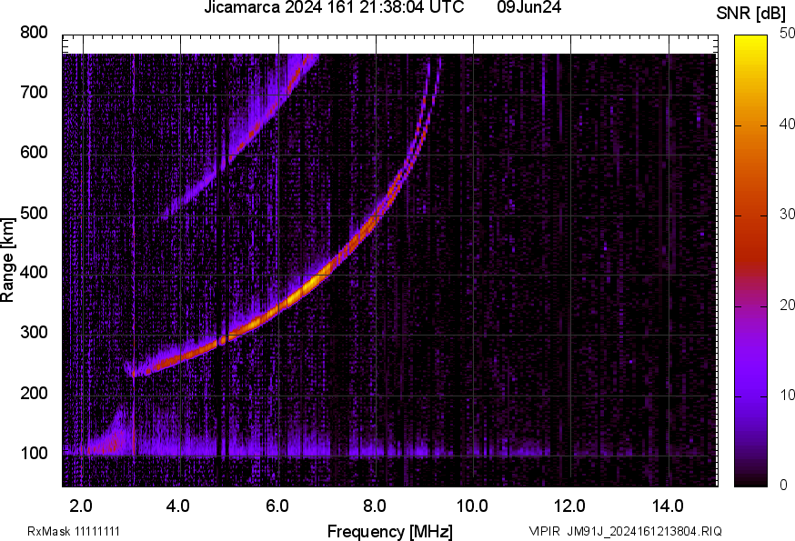Click the 500 range tick label
Viewport: 795px width, 541px height.
tap(34, 213)
